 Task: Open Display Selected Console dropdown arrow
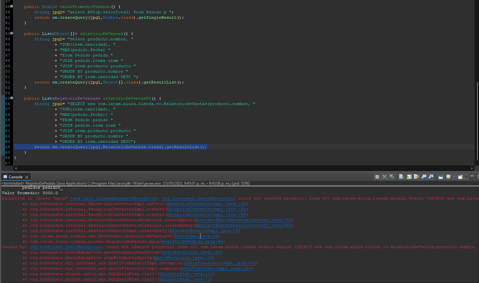coord(454,177)
